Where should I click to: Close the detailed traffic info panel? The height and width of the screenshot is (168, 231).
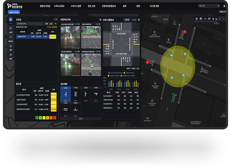139,20
